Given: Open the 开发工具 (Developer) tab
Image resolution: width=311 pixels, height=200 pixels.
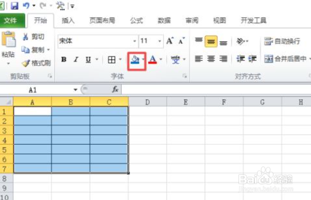Looking at the screenshot, I should coord(253,20).
